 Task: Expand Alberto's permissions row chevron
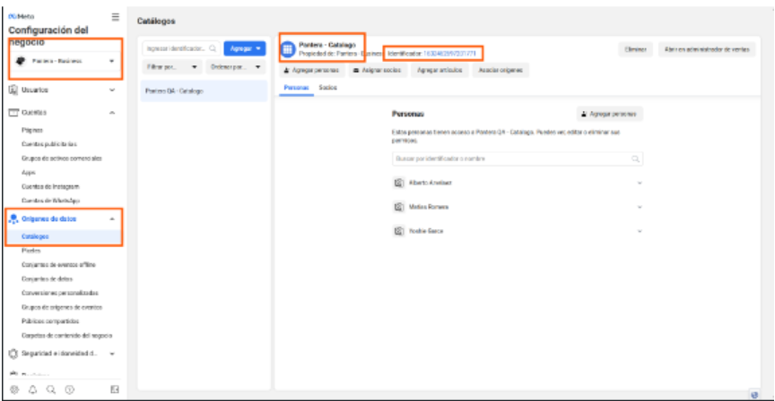pos(640,183)
